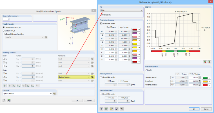Viewport: 214px width, 113px height.
Task: Click the Prevence kolapsu label
Action: (151, 85)
